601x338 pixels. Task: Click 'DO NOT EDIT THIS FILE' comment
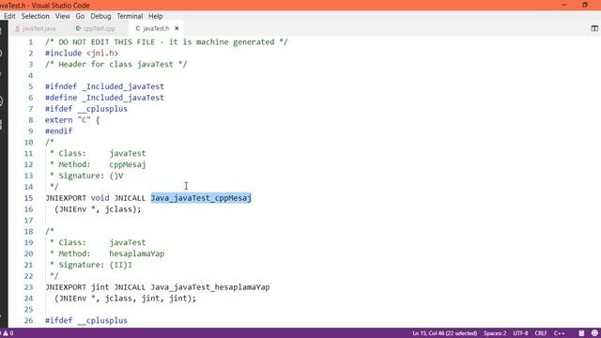coord(166,42)
